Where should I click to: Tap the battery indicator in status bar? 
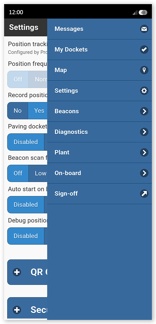pyautogui.click(x=143, y=13)
